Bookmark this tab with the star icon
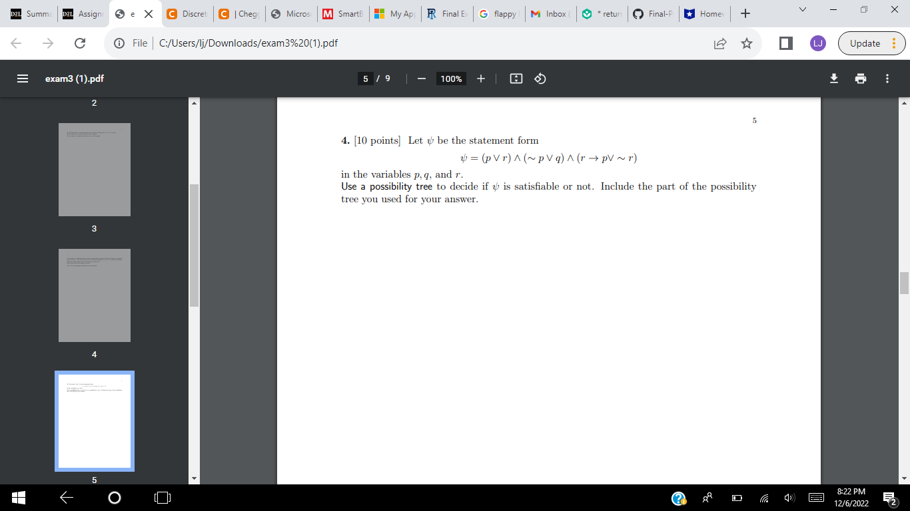The height and width of the screenshot is (511, 910). [747, 43]
